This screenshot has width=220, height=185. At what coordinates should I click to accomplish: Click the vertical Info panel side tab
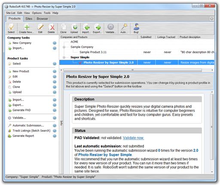tap(61, 123)
